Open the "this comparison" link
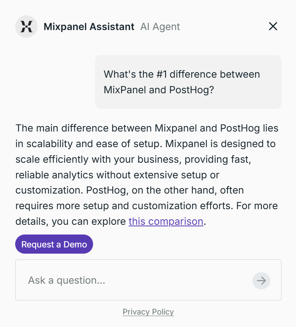 pyautogui.click(x=166, y=222)
